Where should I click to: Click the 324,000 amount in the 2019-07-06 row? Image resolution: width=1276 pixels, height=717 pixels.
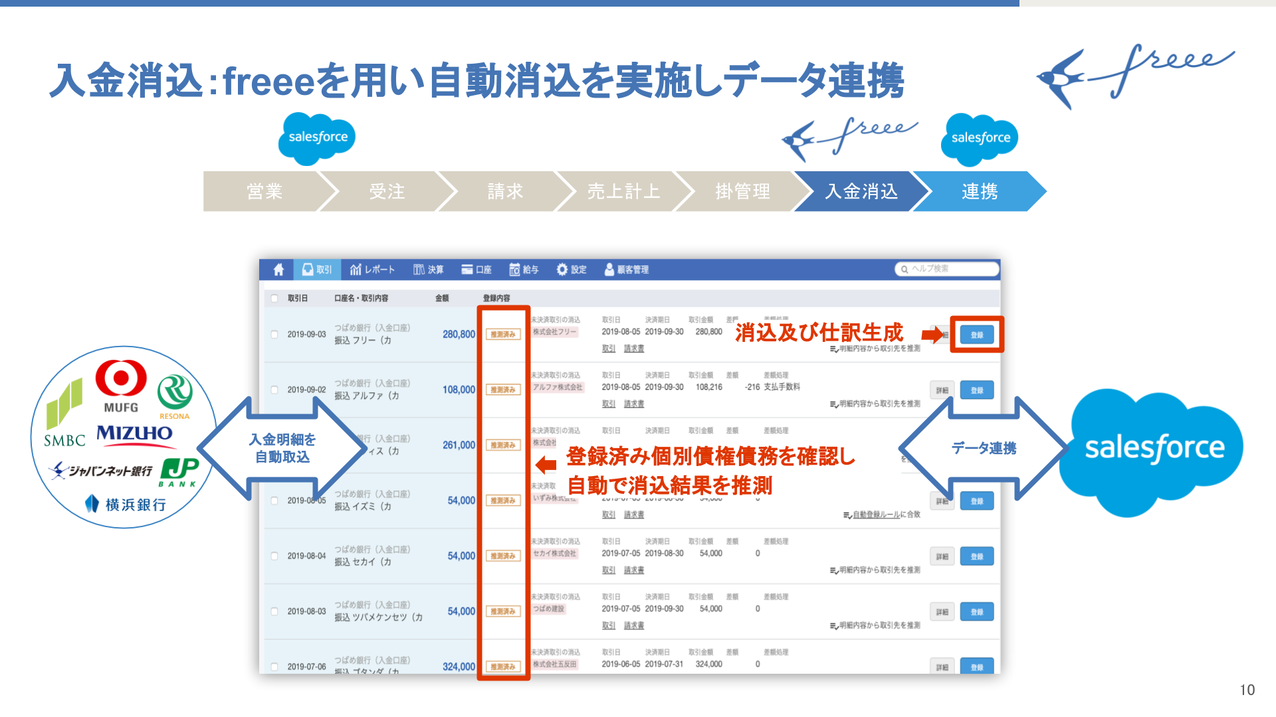pyautogui.click(x=459, y=667)
